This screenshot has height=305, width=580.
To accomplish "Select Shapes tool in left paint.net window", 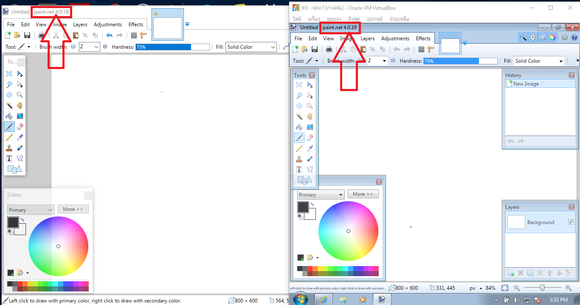I will tap(14, 169).
